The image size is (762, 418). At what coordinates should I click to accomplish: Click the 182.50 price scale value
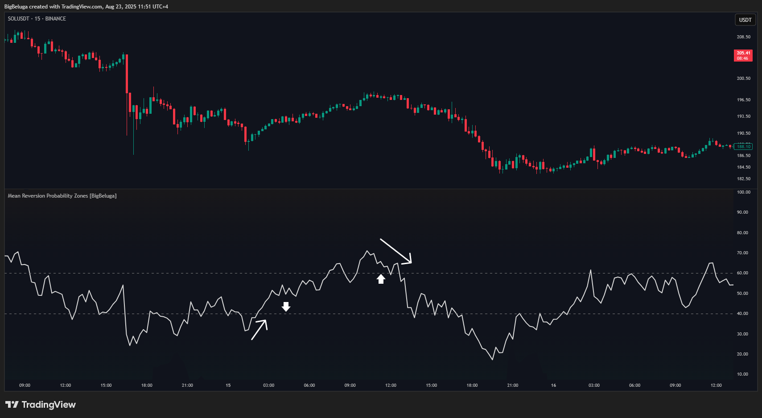(x=743, y=179)
